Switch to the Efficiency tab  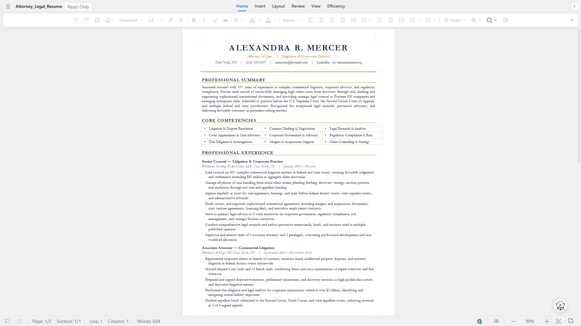336,6
